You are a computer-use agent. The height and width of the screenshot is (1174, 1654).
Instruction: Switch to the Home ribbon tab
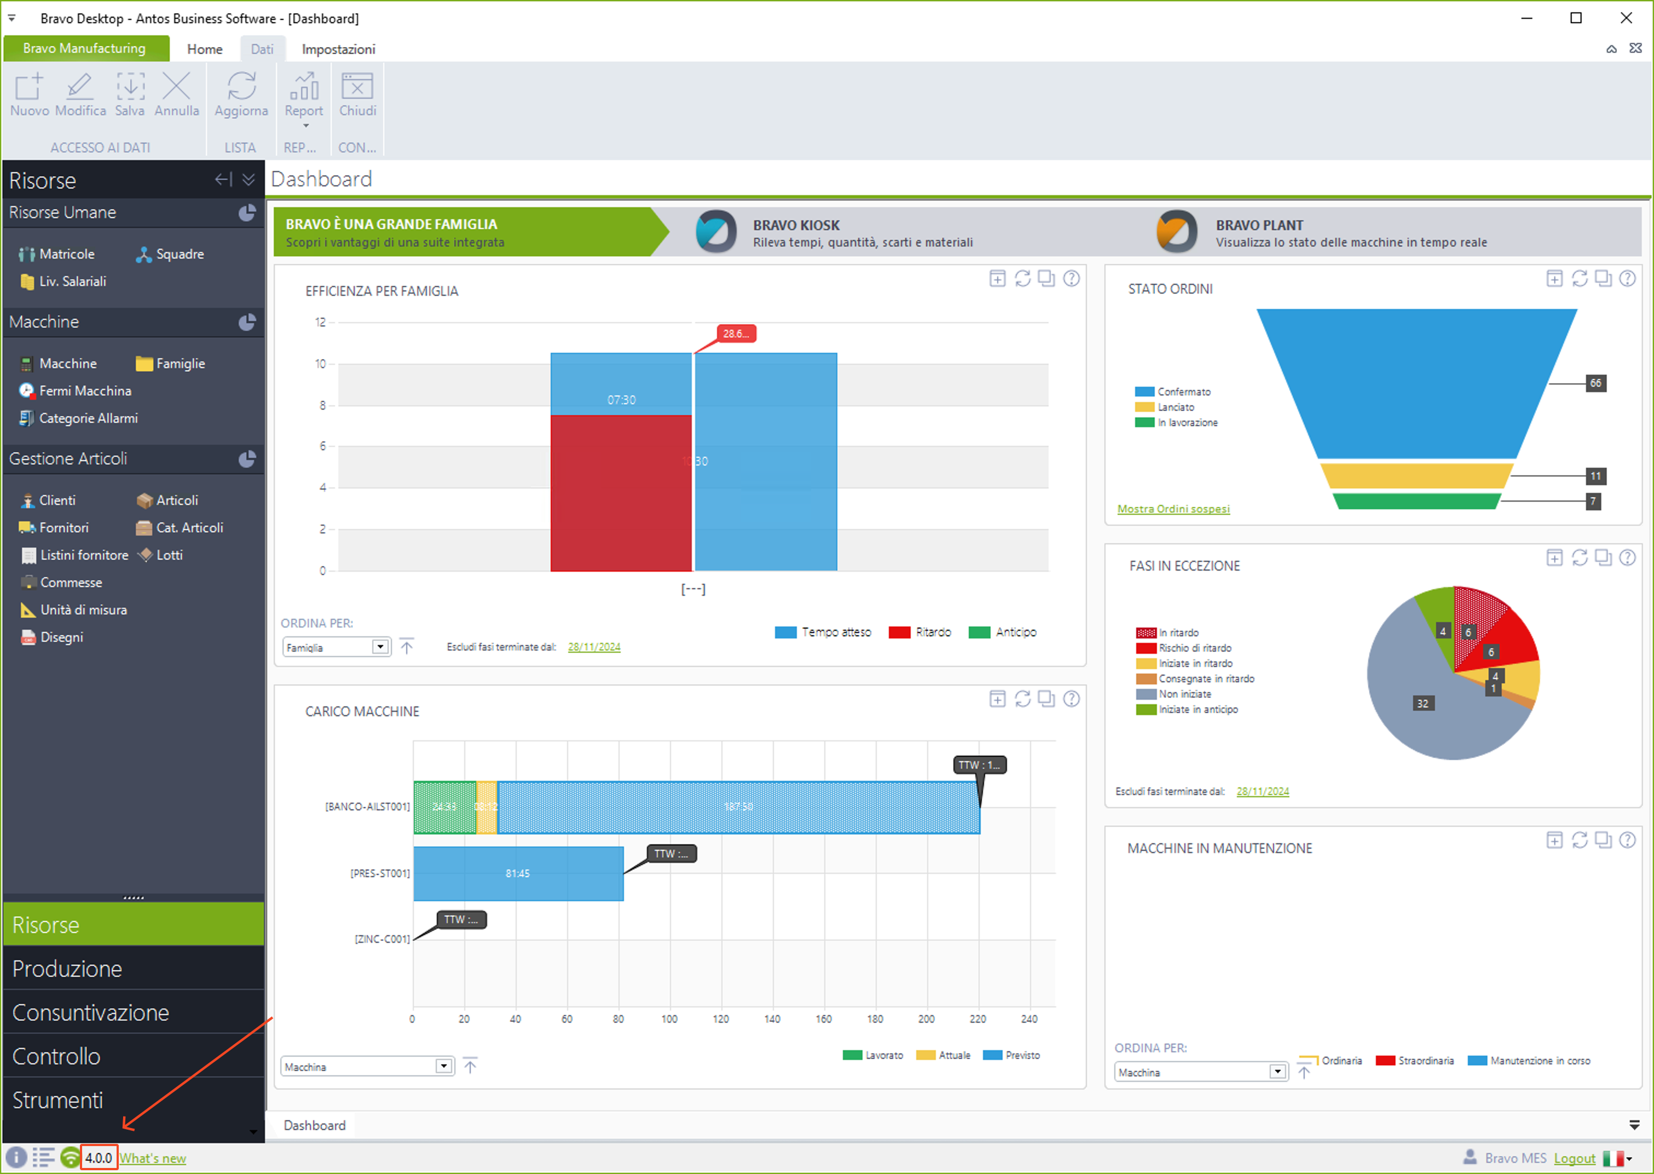tap(205, 48)
